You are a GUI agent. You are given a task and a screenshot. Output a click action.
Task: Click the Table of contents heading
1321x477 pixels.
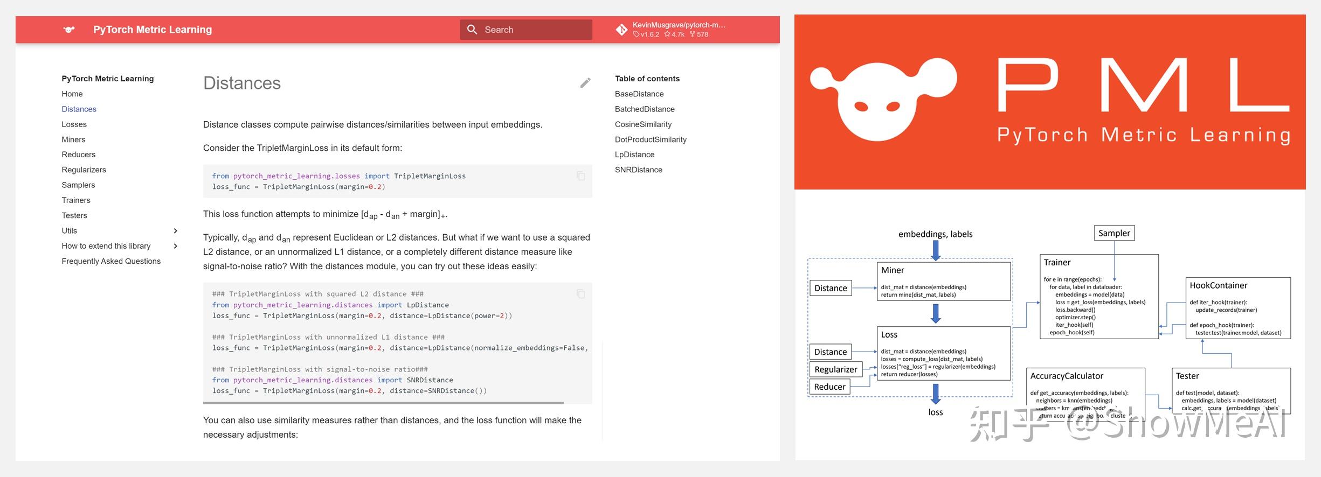(x=647, y=79)
